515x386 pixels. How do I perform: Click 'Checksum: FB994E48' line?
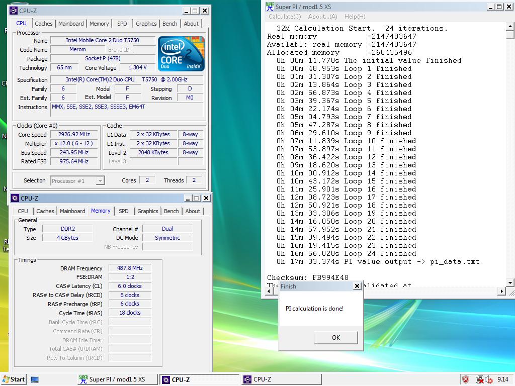[x=308, y=277]
